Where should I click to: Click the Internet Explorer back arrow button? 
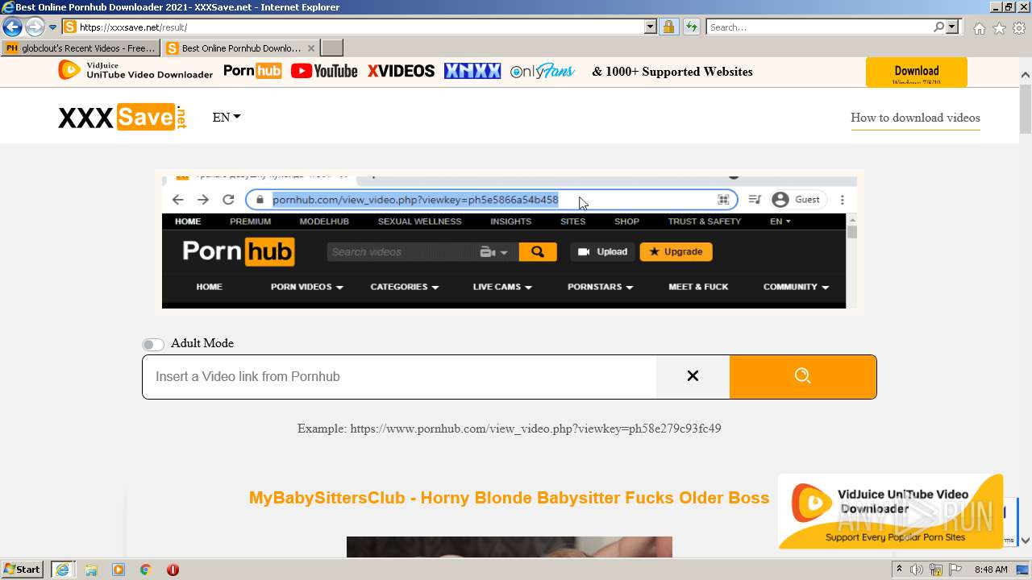[x=12, y=27]
